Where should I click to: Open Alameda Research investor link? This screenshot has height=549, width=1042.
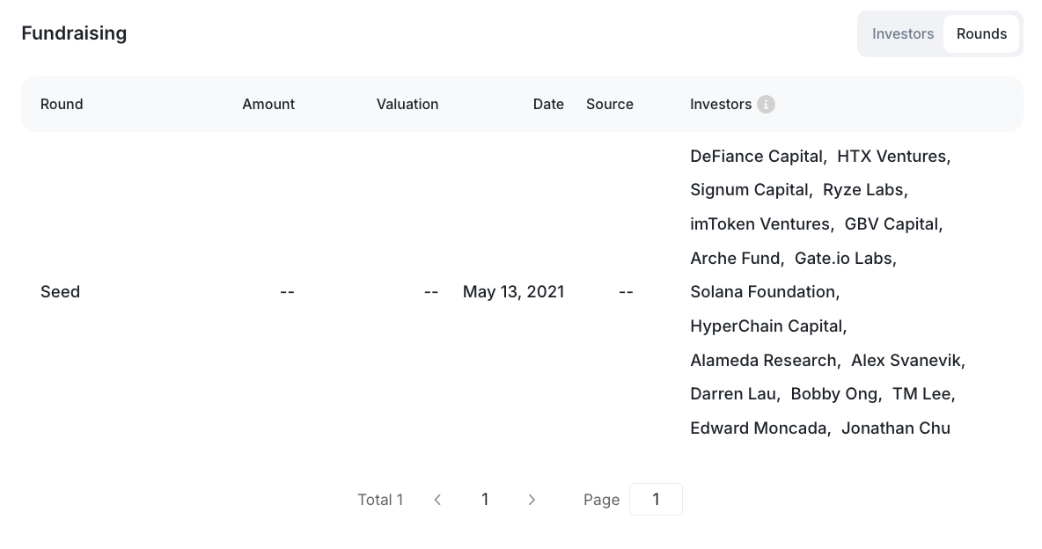point(764,360)
